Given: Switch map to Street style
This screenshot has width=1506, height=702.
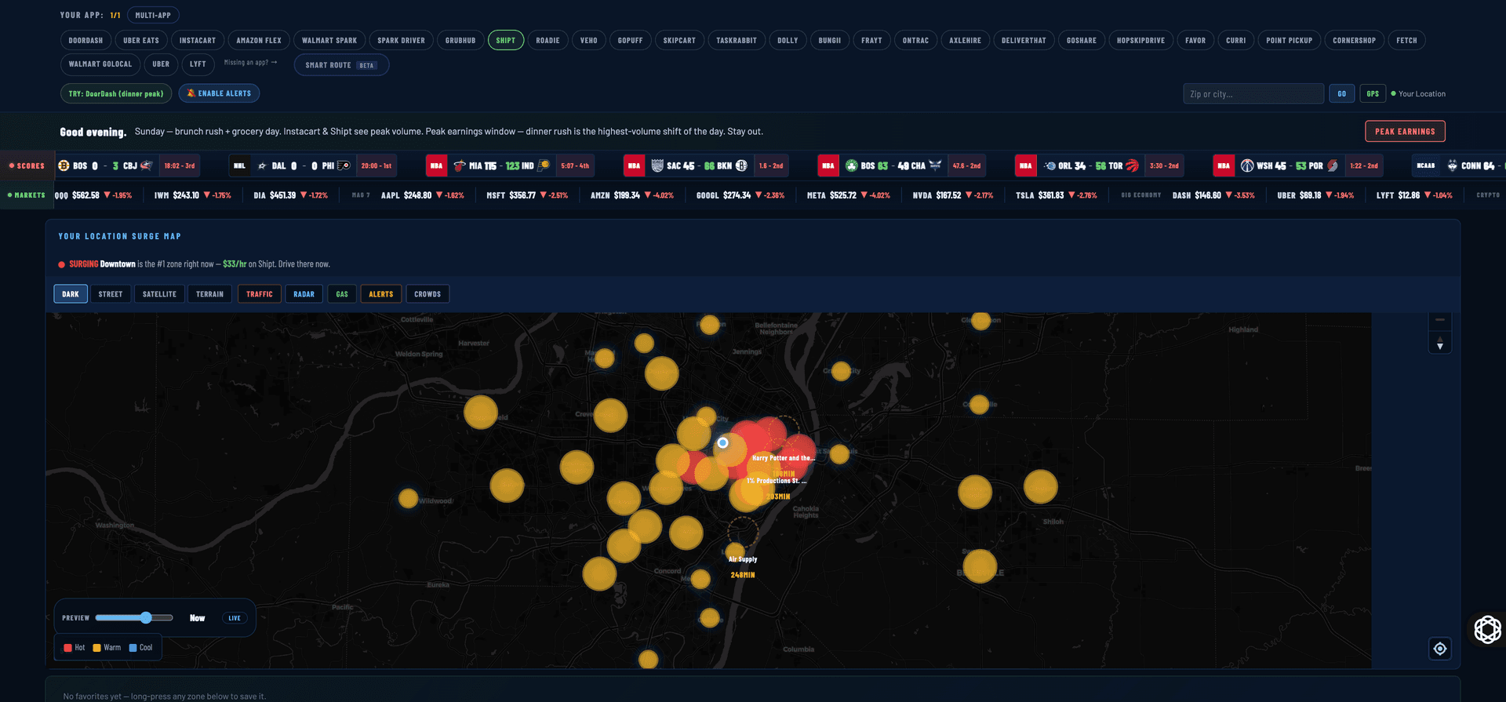Looking at the screenshot, I should pos(111,294).
